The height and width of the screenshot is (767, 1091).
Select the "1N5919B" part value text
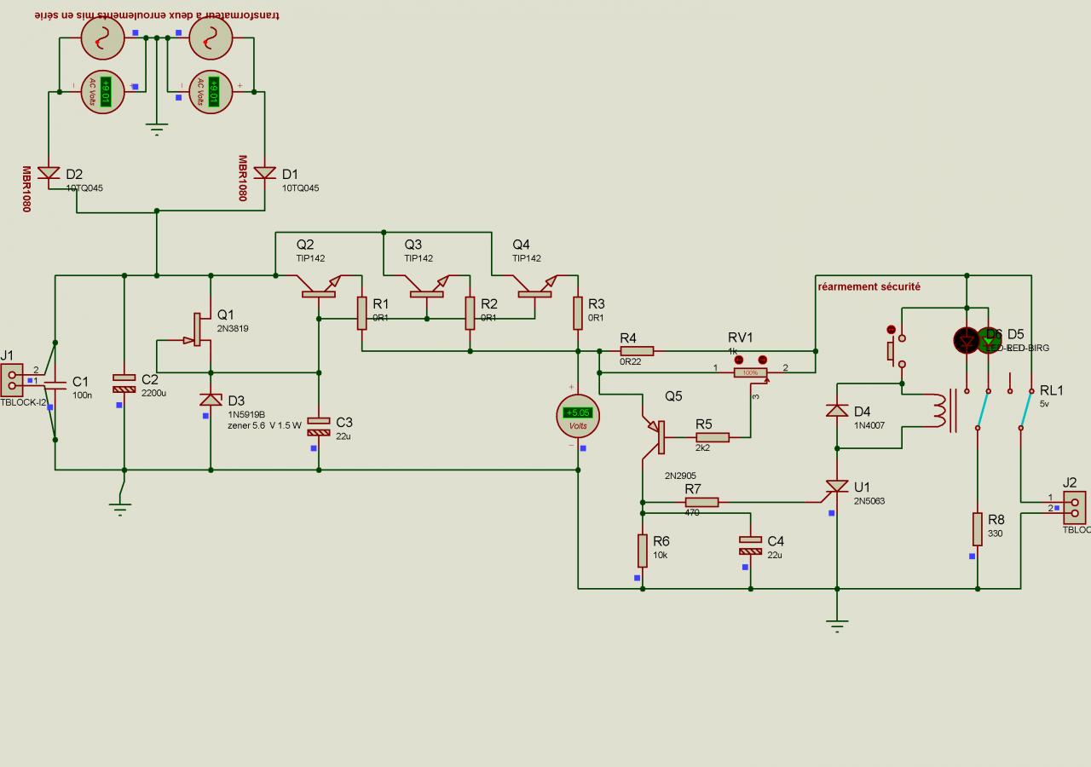246,415
